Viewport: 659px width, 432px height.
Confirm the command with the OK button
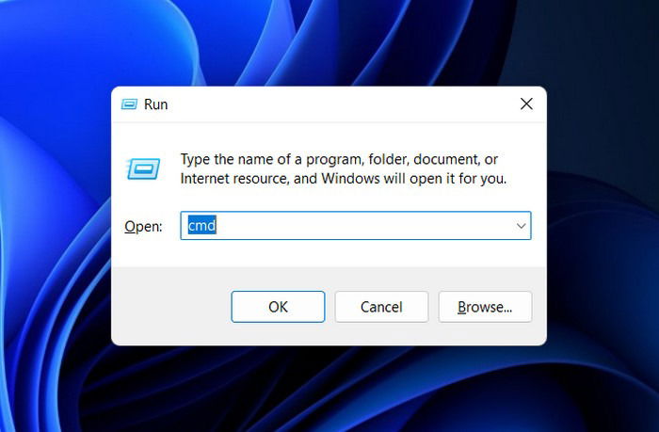click(x=278, y=307)
